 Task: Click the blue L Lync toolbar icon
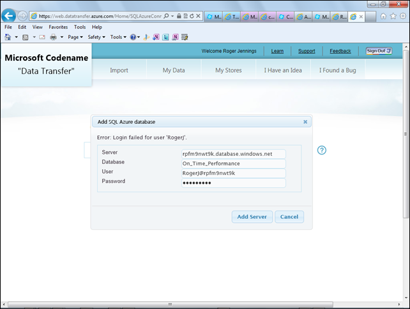pos(165,37)
